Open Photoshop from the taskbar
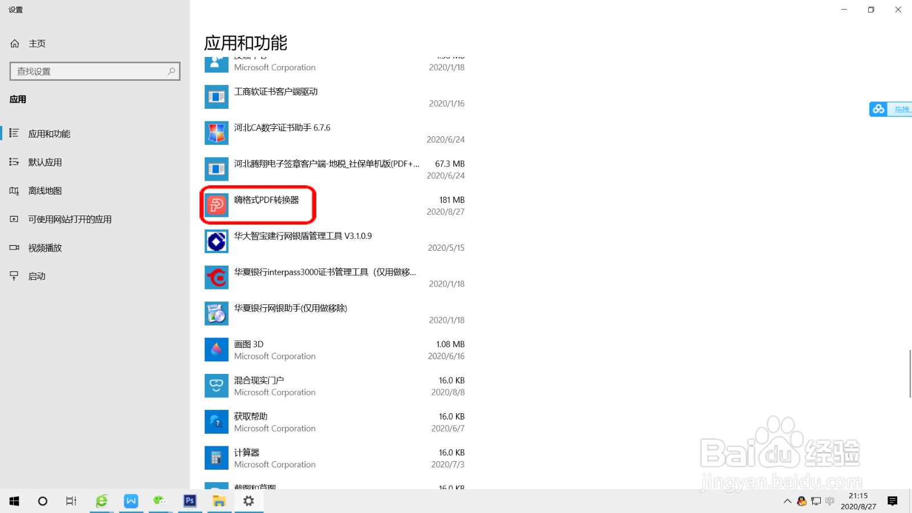912x513 pixels. [190, 501]
